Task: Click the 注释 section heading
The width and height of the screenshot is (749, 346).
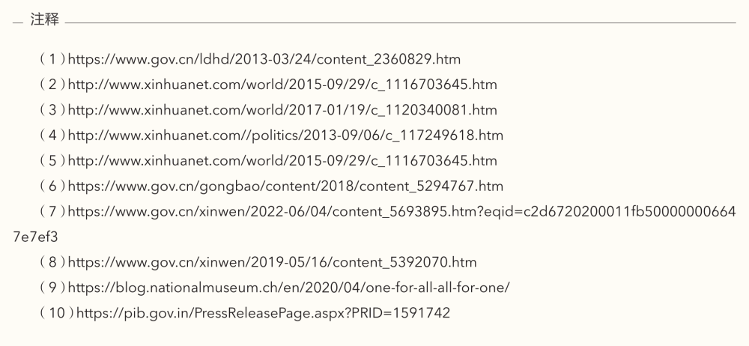Action: pos(44,20)
